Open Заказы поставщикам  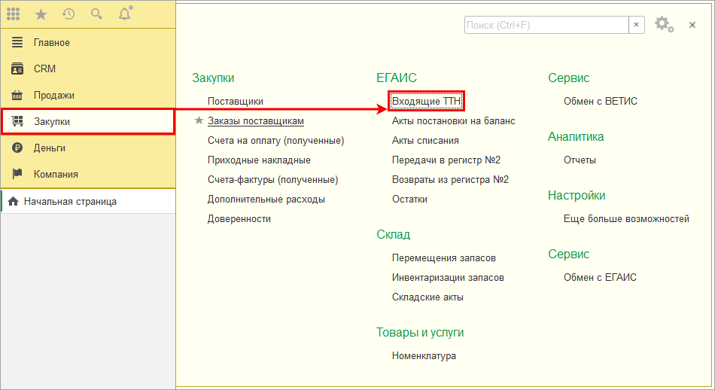point(256,121)
